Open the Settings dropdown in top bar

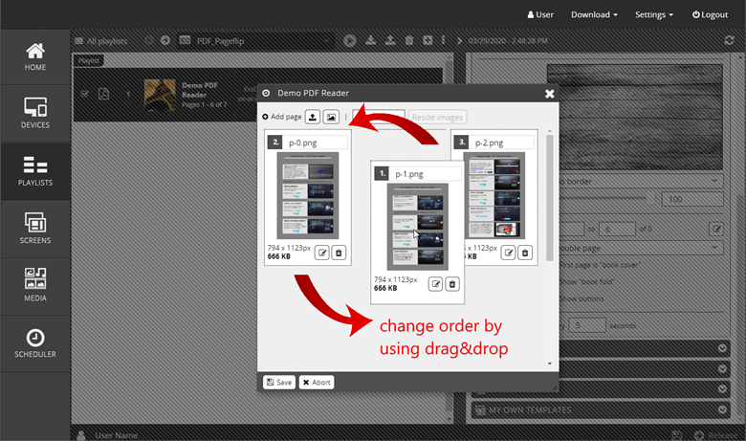(x=654, y=15)
